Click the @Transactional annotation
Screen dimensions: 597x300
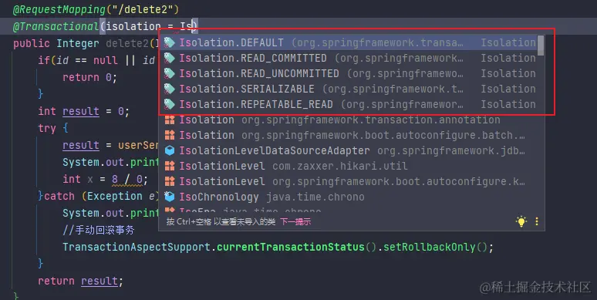[56, 26]
